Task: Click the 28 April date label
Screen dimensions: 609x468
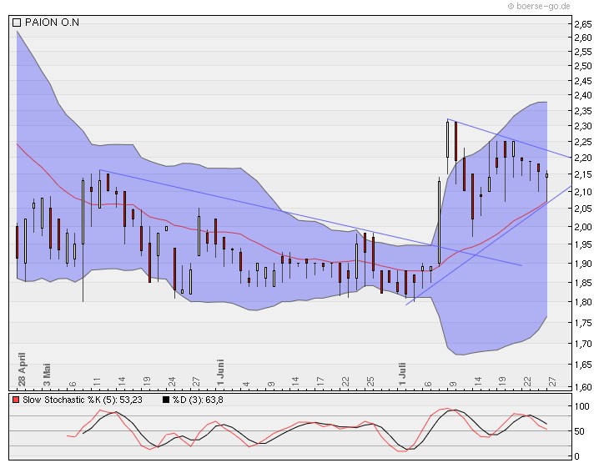Action: tap(22, 369)
